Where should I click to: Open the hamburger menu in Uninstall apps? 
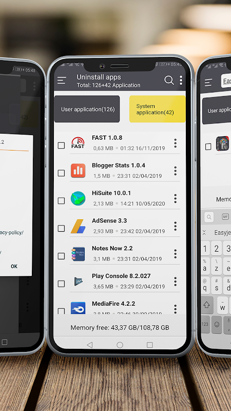62,80
